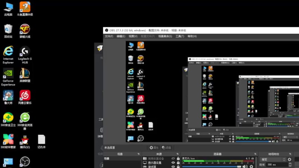Click the 属性 properties button

click(154, 147)
